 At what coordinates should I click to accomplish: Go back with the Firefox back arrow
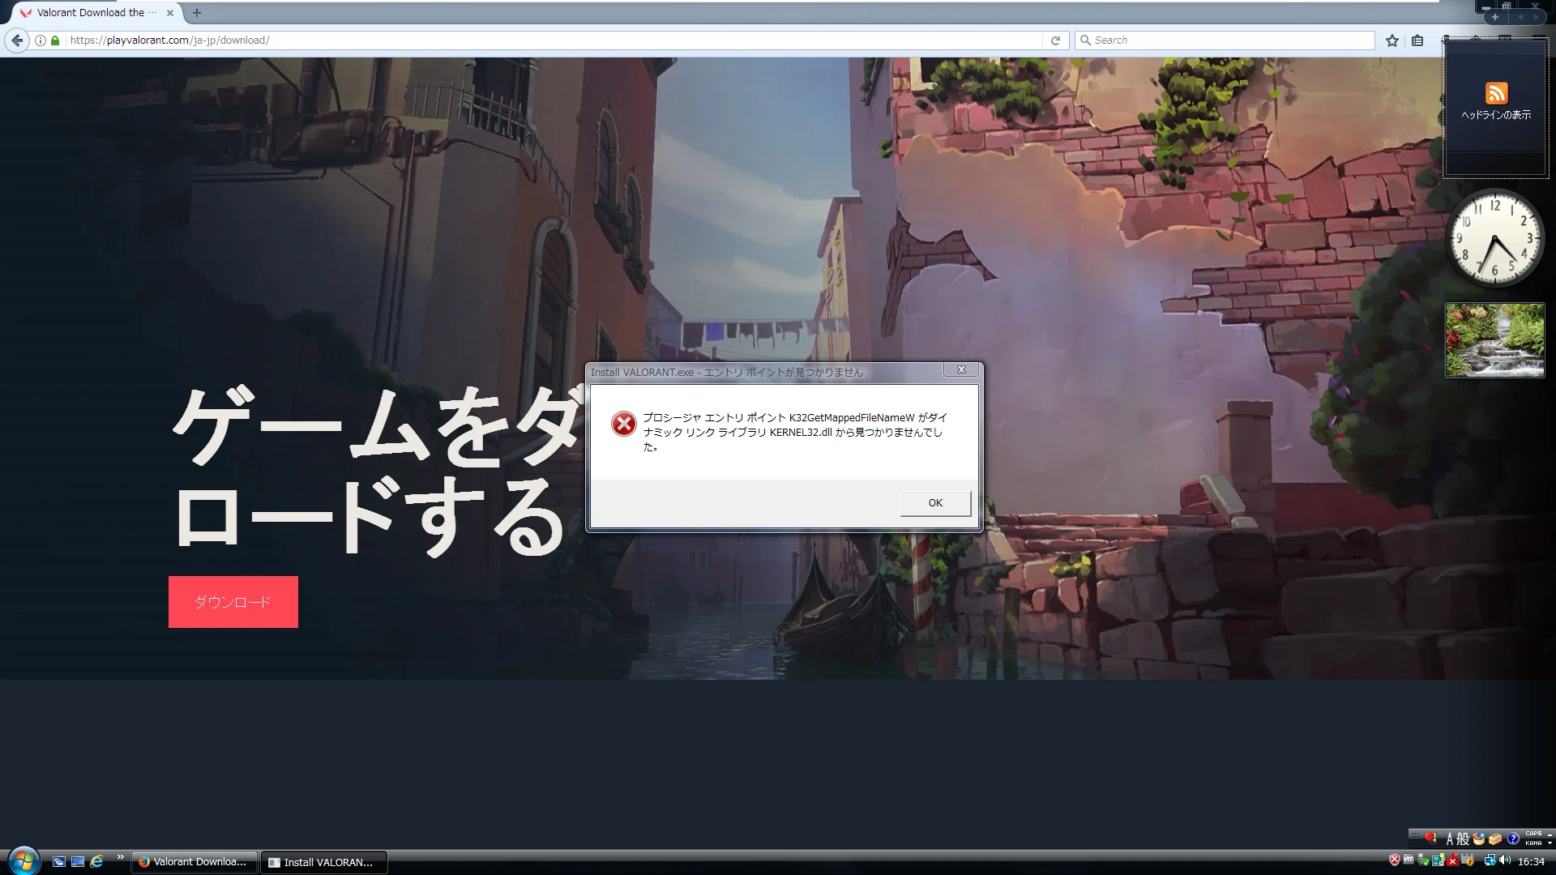click(x=17, y=40)
